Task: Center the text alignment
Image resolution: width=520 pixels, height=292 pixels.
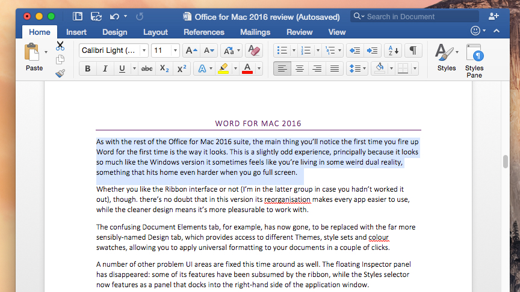Action: click(x=300, y=68)
